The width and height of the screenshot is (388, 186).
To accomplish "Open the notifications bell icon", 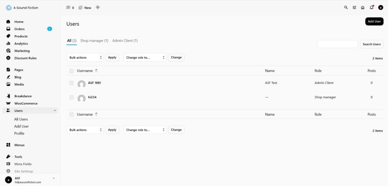I will pyautogui.click(x=372, y=8).
